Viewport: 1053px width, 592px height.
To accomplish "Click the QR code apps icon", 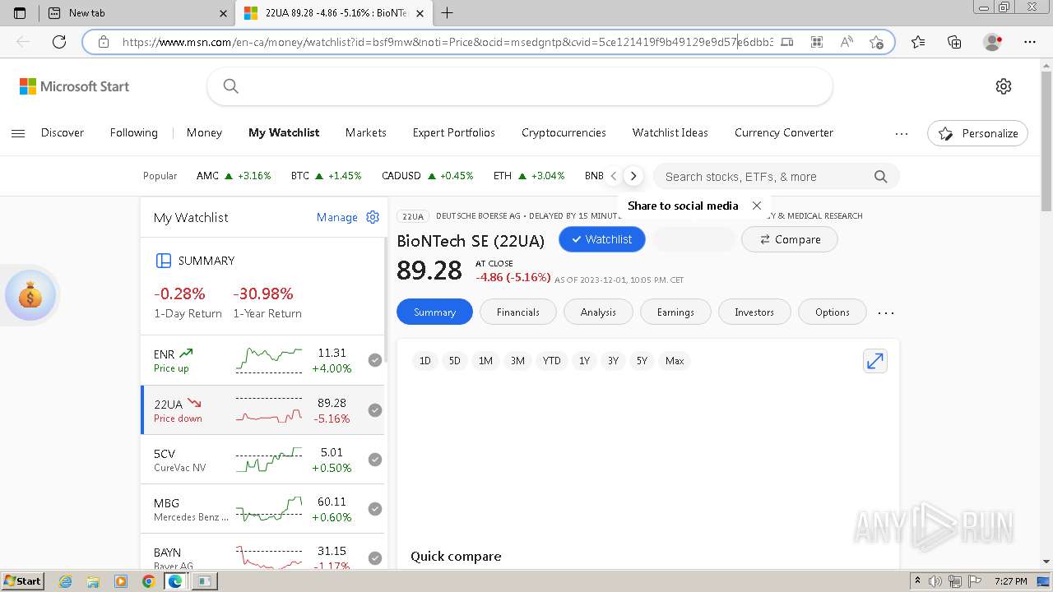I will (x=817, y=42).
